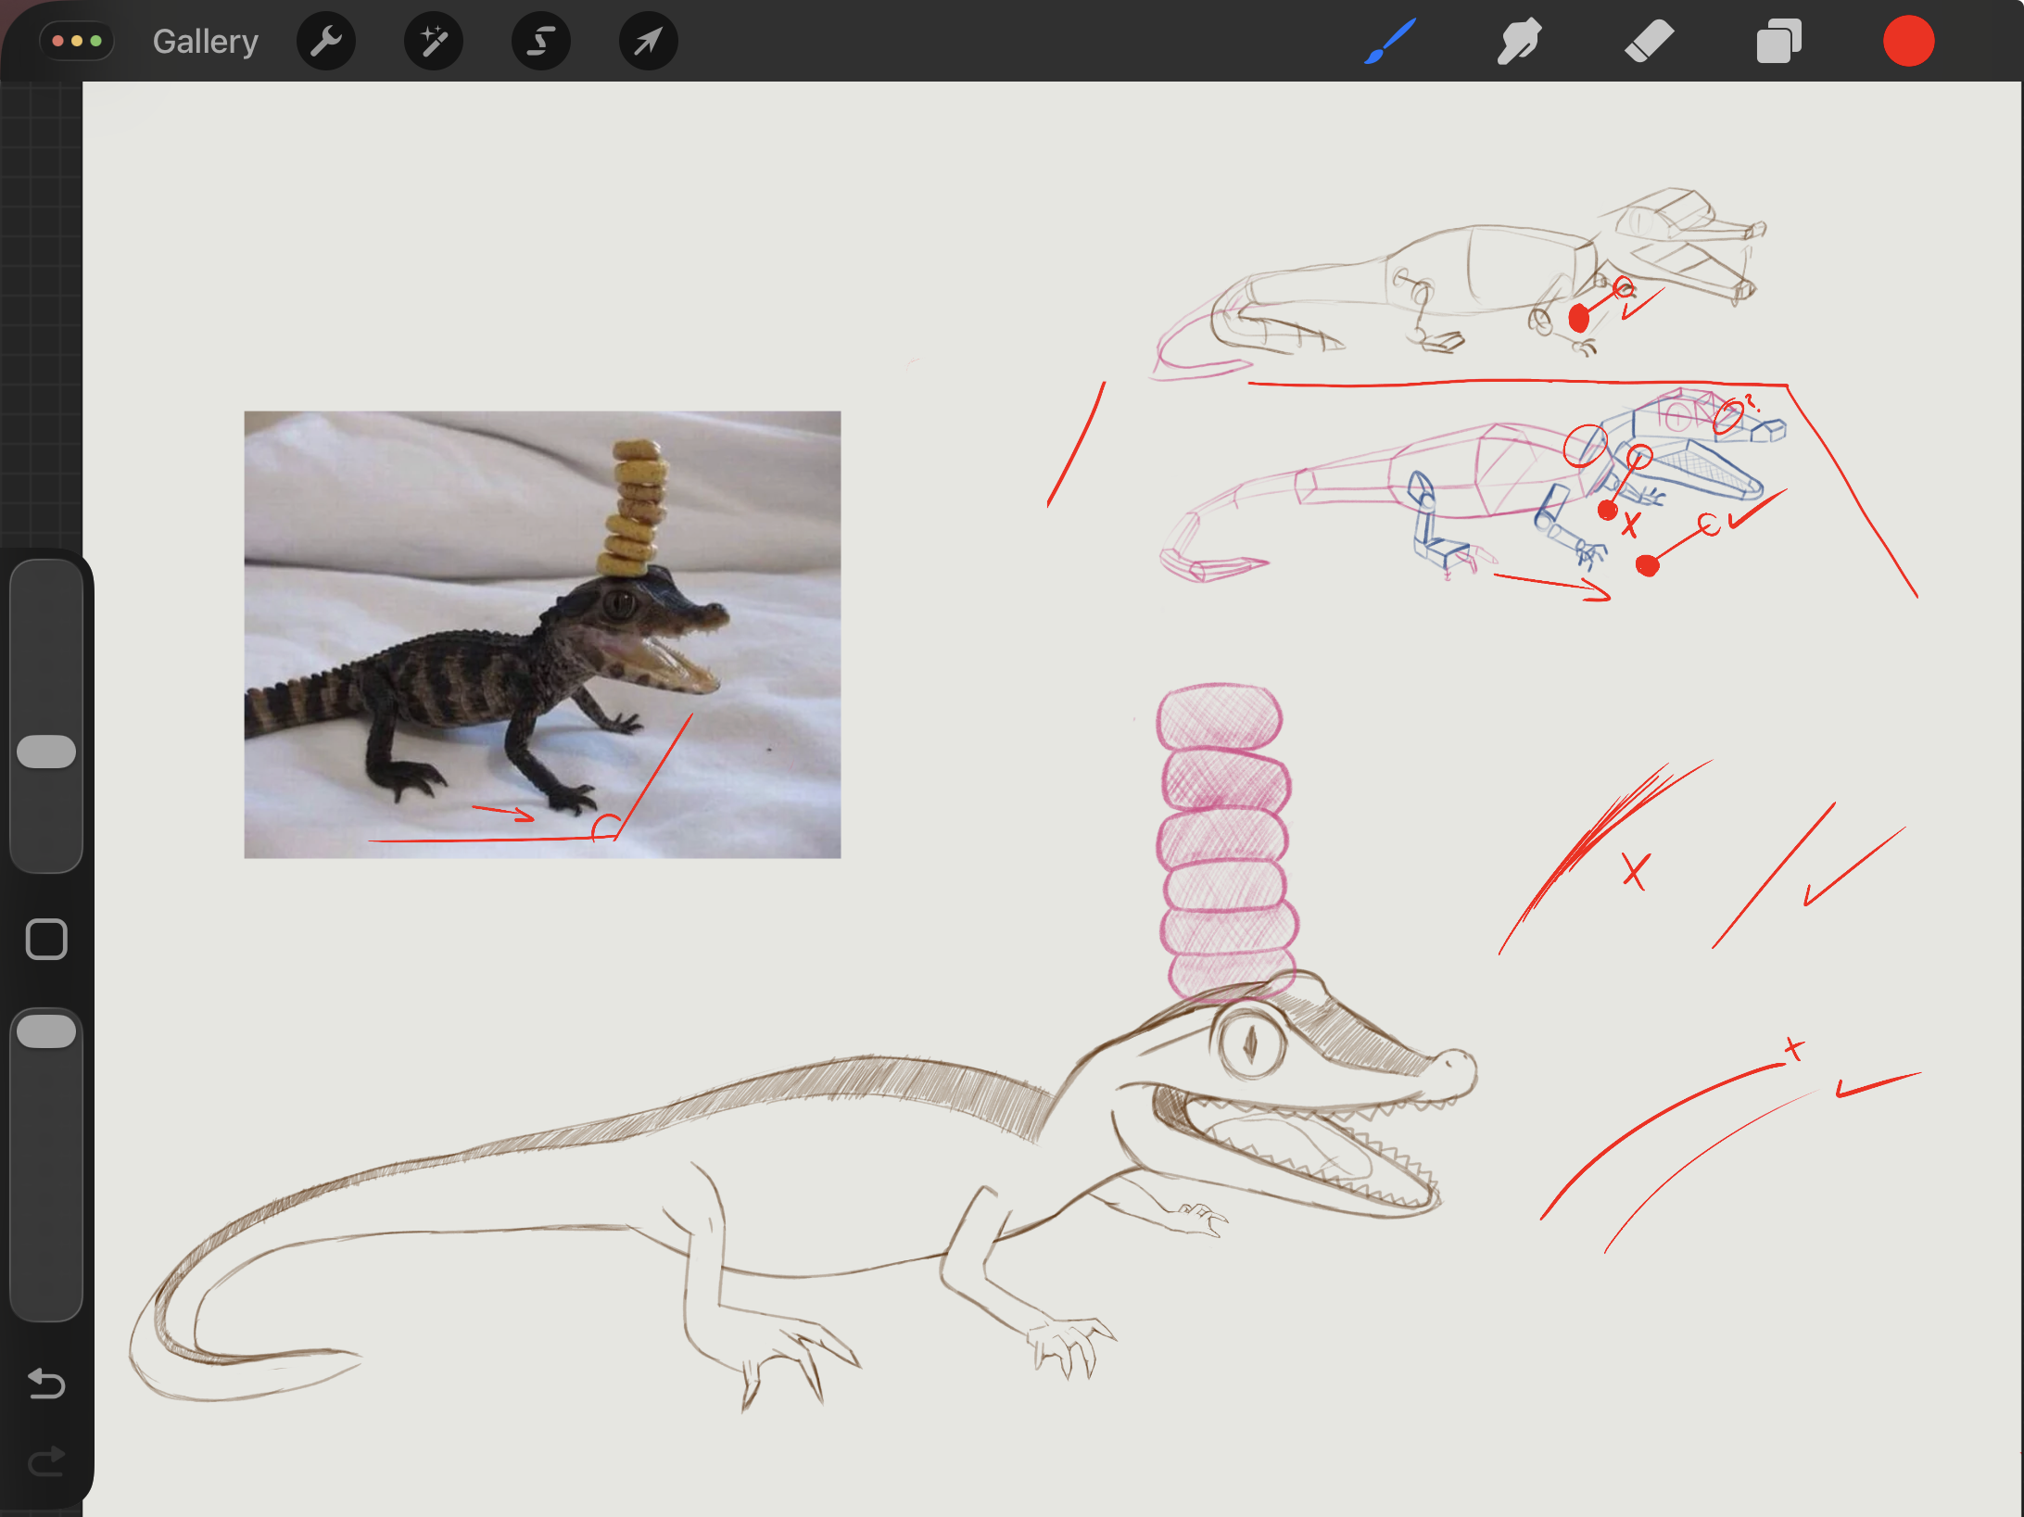This screenshot has width=2024, height=1517.
Task: Open the Adjustments magic wand menu
Action: (x=433, y=42)
